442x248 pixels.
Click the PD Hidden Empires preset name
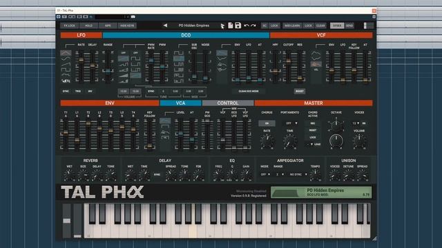pyautogui.click(x=194, y=25)
